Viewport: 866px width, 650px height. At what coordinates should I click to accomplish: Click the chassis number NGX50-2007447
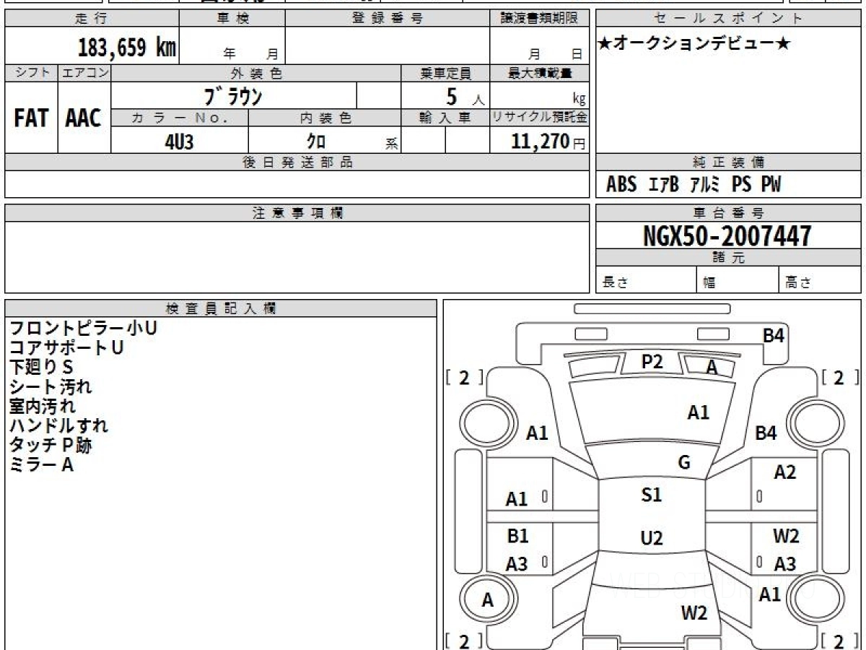(x=727, y=235)
